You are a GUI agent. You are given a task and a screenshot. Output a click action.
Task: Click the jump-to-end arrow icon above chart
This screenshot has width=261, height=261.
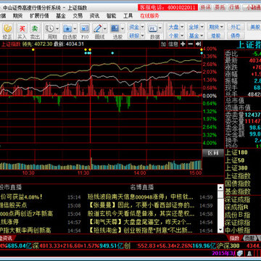(x=198, y=44)
